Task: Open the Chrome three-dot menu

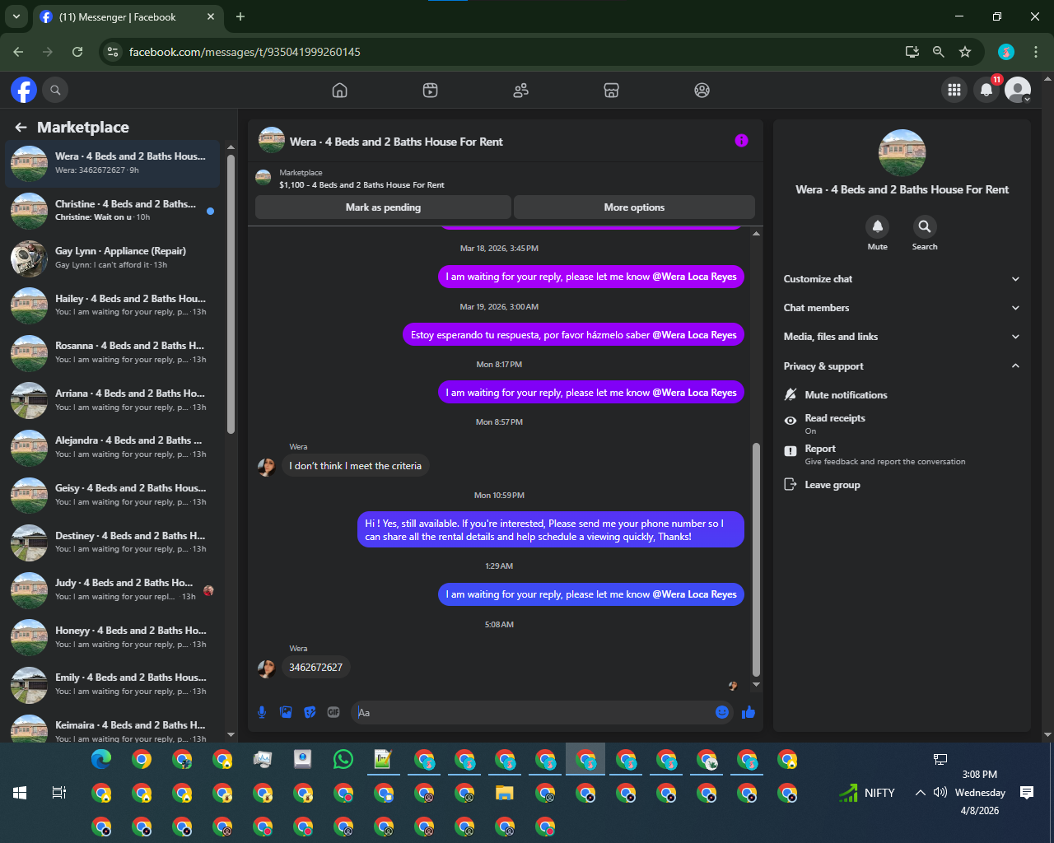Action: point(1035,52)
